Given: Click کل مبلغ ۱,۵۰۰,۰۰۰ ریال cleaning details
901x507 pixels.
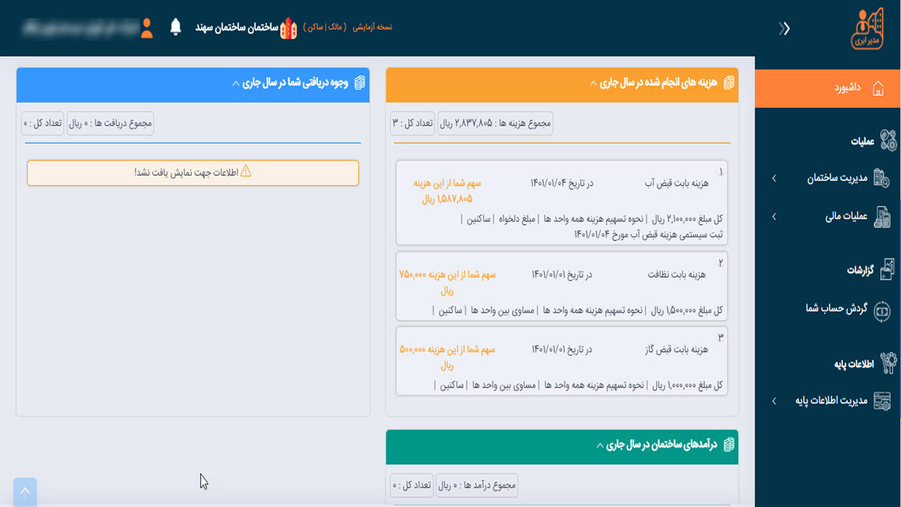Looking at the screenshot, I should (x=577, y=310).
